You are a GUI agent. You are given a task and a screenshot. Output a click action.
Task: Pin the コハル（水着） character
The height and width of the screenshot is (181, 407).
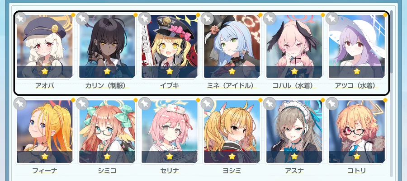click(x=270, y=19)
